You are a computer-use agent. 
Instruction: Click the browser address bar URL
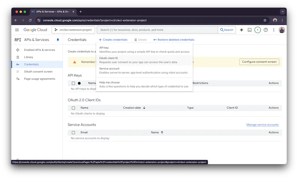pos(95,20)
